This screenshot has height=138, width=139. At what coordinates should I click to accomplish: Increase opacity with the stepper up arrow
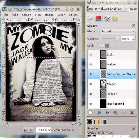coord(134,37)
